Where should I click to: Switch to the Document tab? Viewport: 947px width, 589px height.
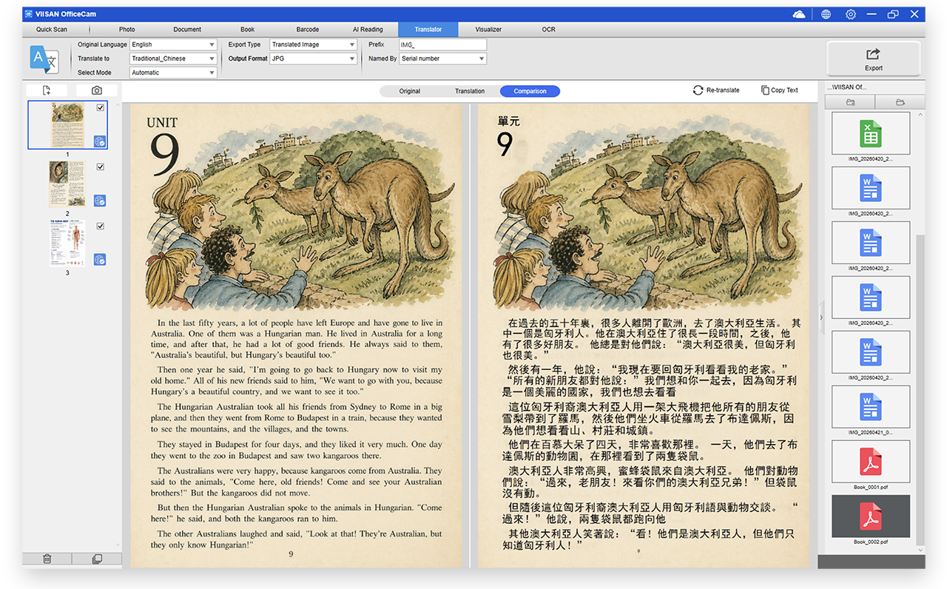(187, 30)
